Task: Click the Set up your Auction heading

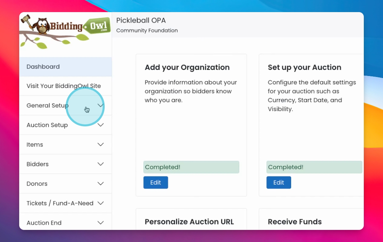Action: pyautogui.click(x=304, y=67)
